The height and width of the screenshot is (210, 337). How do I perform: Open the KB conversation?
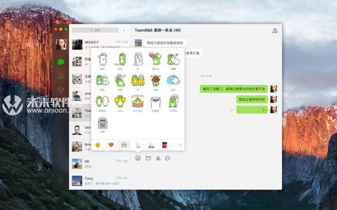(x=100, y=164)
